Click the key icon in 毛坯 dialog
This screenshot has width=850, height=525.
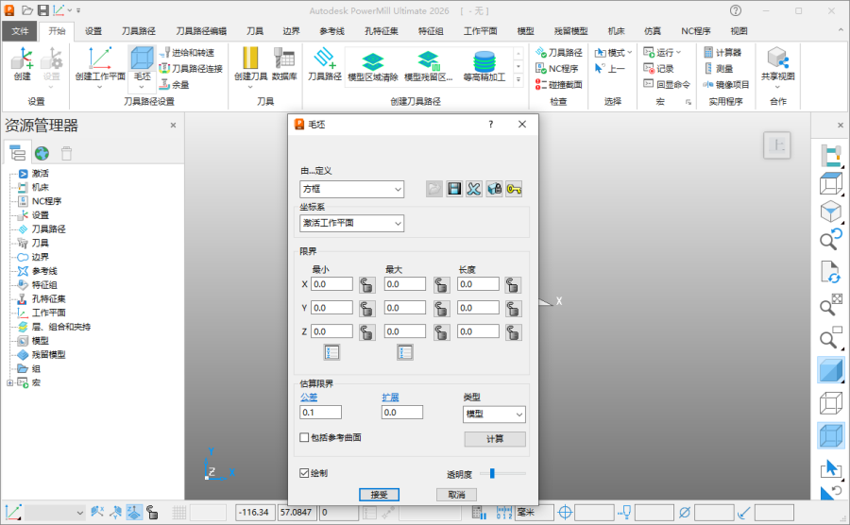[x=514, y=189]
